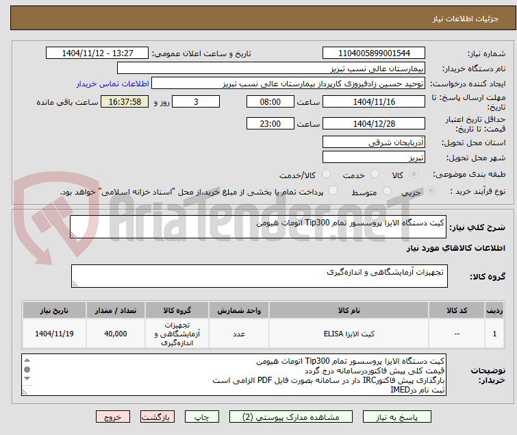The height and width of the screenshot is (435, 517).
Task: Click the scroll down arrow in buyer notes
Action: [x=27, y=379]
